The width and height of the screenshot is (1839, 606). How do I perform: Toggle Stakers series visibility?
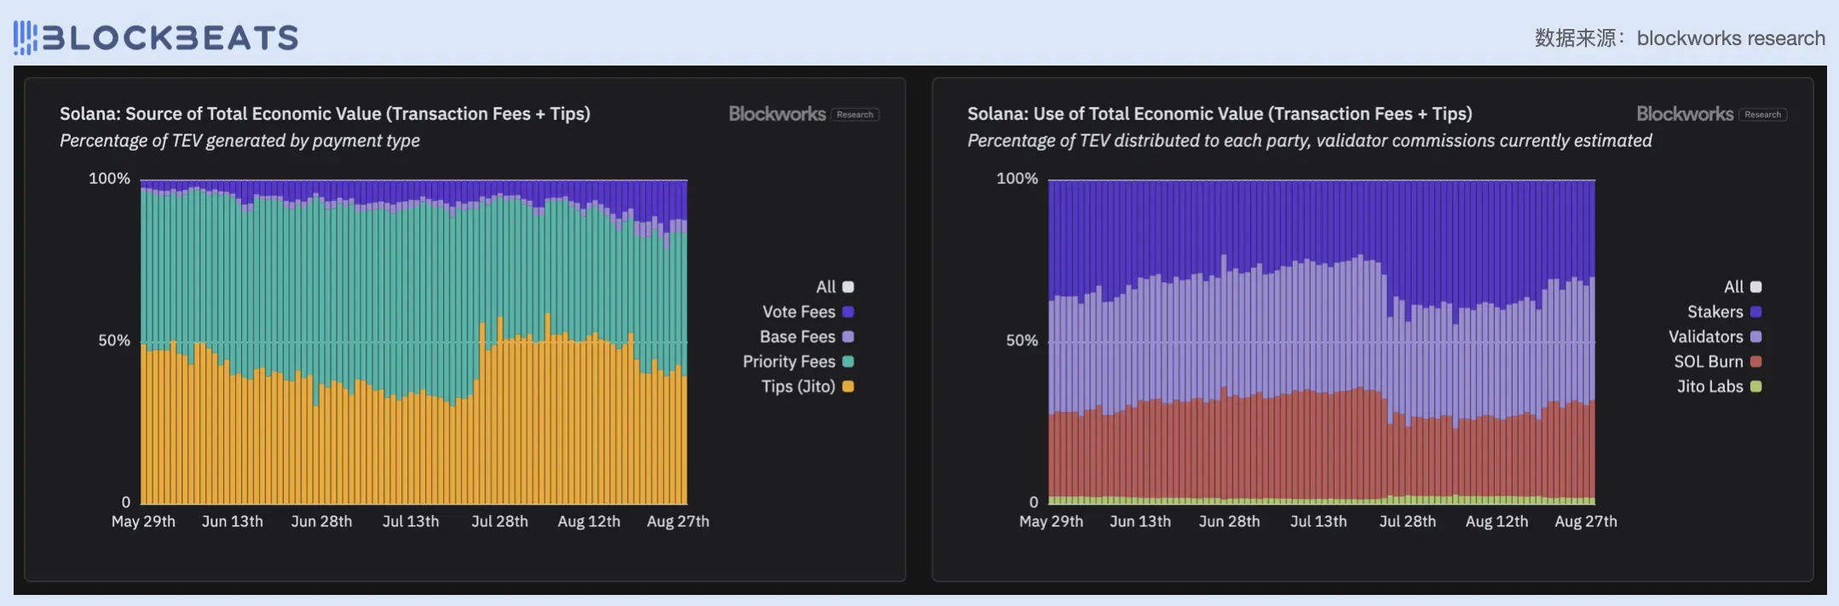1724,312
